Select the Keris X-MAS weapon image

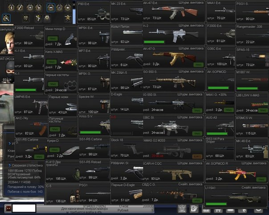[x=69, y=62]
